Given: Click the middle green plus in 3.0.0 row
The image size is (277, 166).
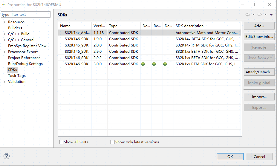Looking at the screenshot, I should tap(154, 64).
